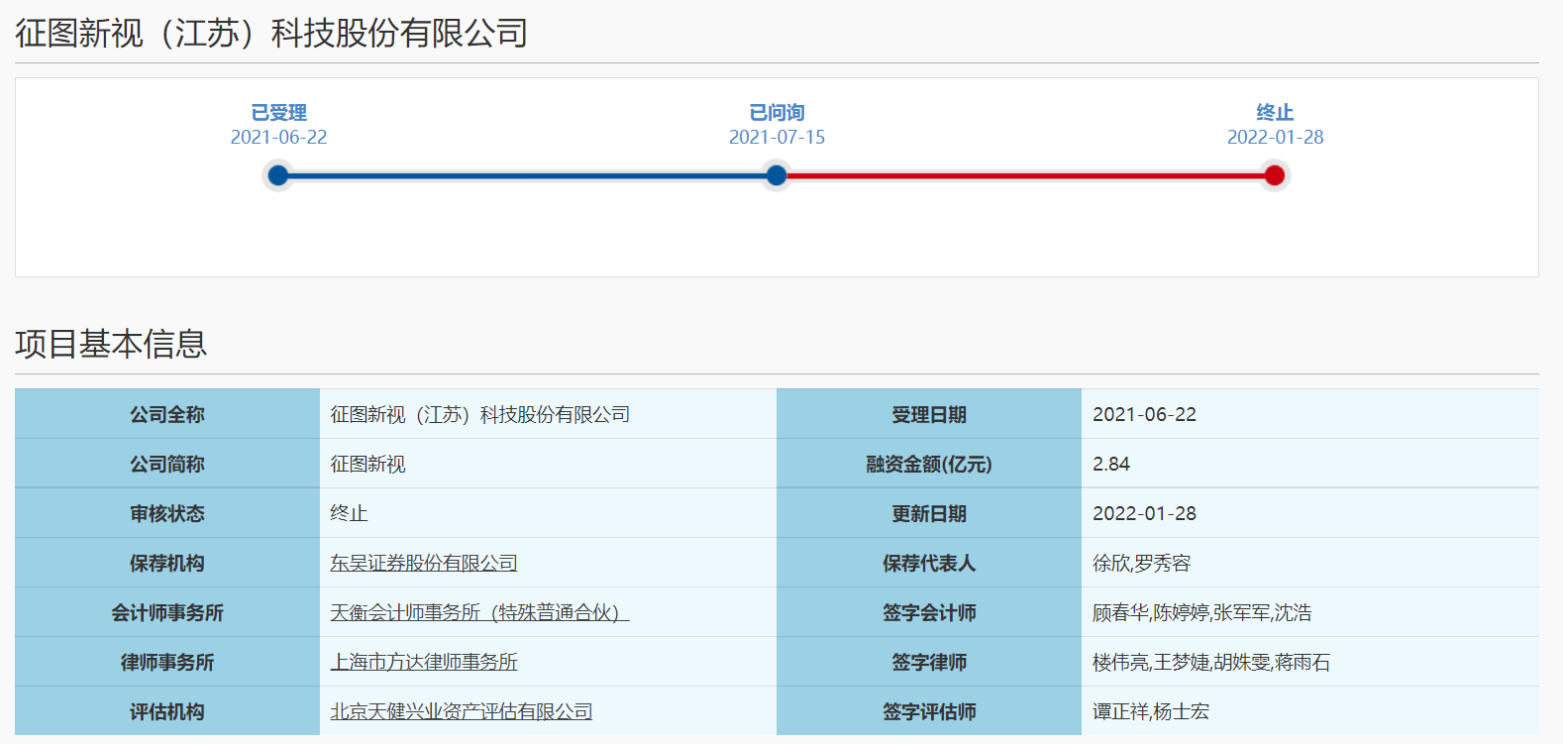
Task: Click the 签字会计师 header cell
Action: click(929, 612)
